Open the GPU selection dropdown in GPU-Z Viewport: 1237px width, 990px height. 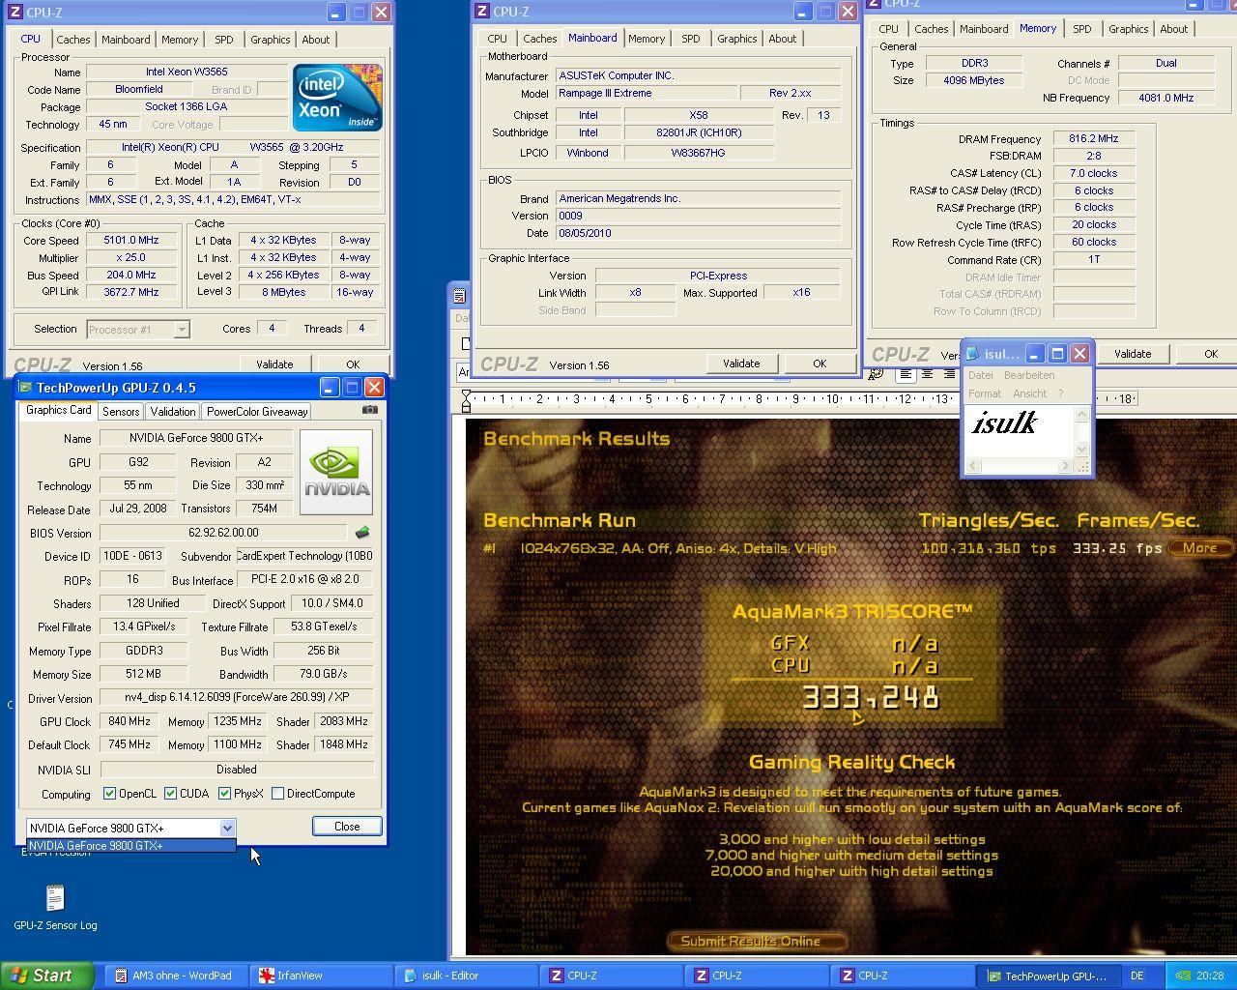(226, 828)
